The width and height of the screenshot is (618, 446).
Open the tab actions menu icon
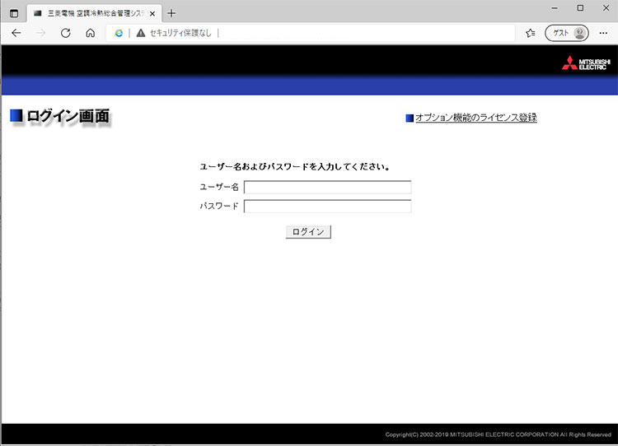(x=14, y=13)
